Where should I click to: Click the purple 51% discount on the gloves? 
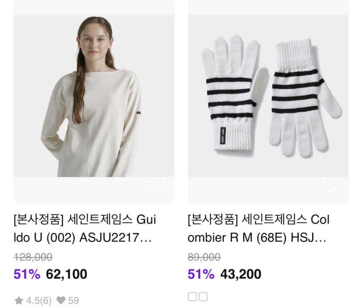coord(201,274)
